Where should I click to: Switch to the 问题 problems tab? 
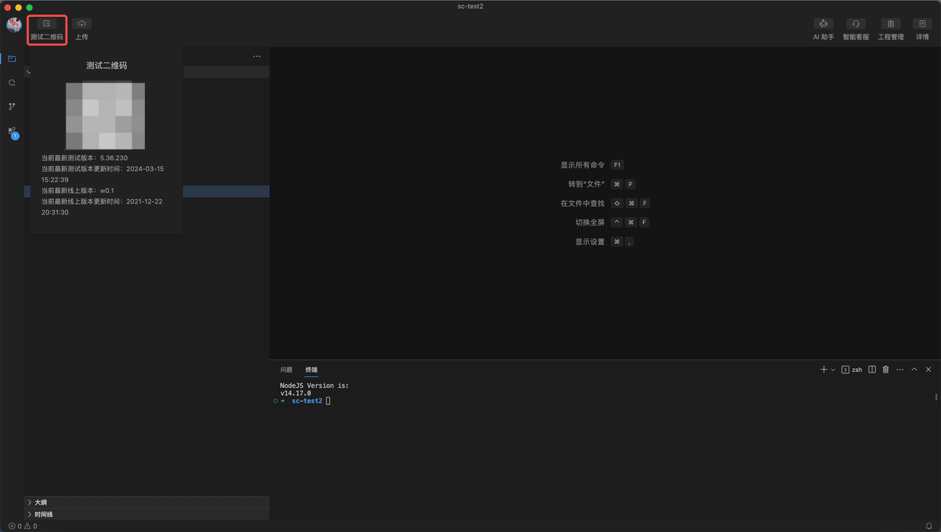[x=286, y=370]
